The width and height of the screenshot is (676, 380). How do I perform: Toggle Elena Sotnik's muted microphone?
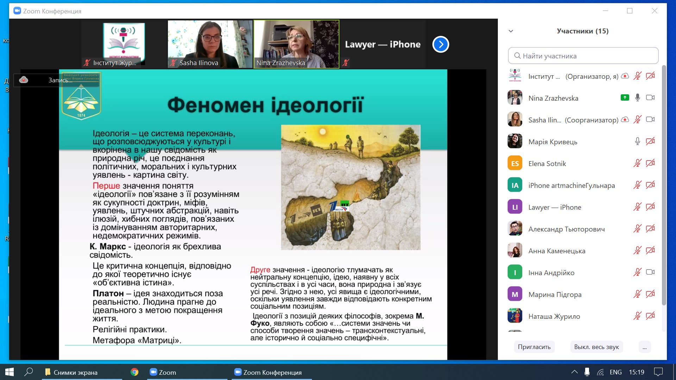coord(637,163)
